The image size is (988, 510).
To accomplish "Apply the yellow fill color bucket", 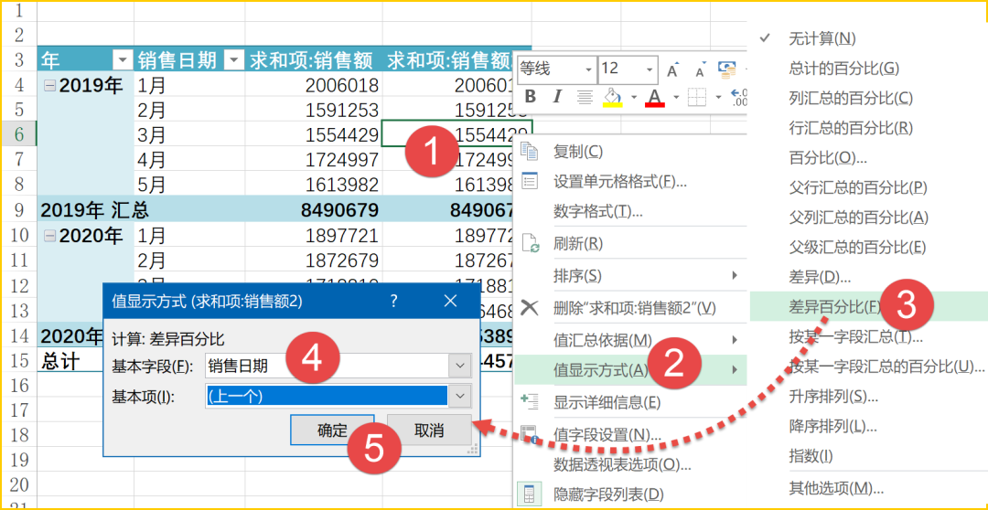I will pyautogui.click(x=612, y=97).
